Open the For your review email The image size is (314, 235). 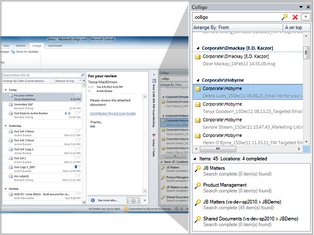pyautogui.click(x=42, y=97)
